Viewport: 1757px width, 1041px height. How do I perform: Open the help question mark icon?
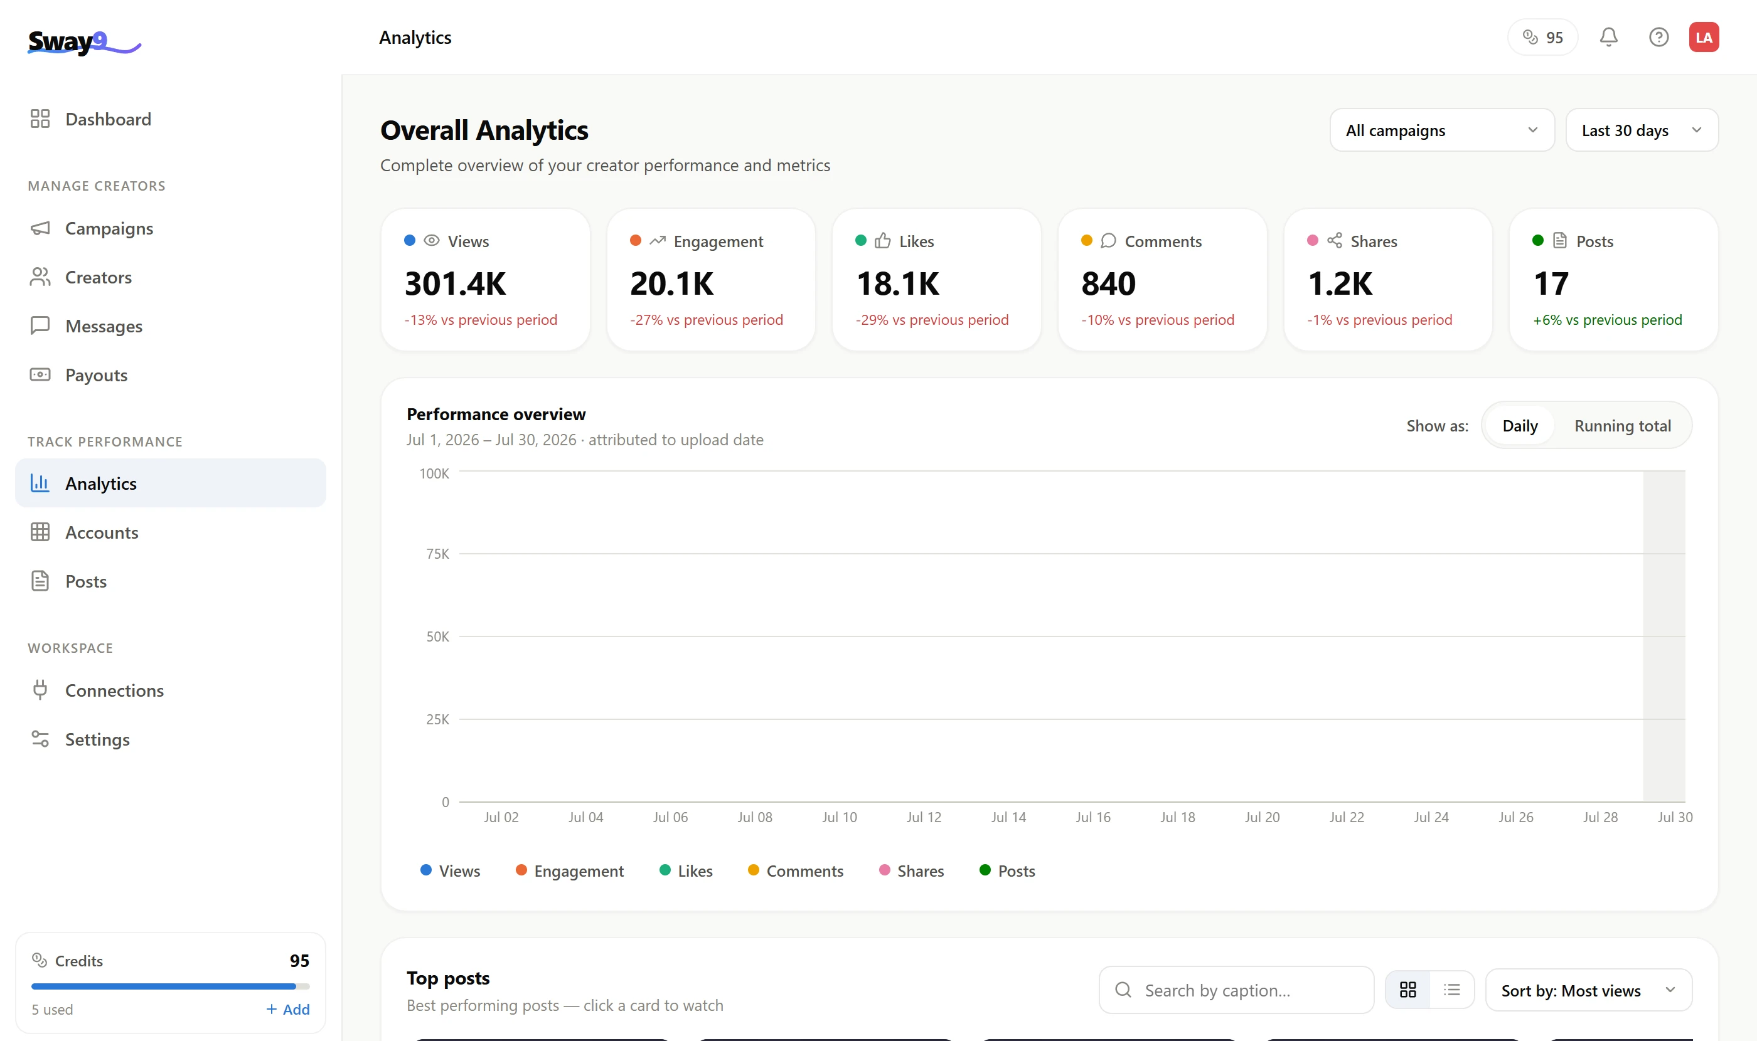tap(1658, 37)
